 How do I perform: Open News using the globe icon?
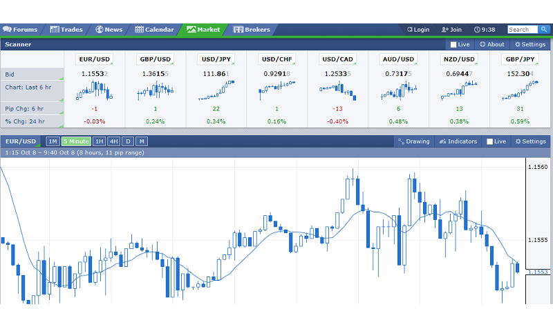[x=100, y=30]
